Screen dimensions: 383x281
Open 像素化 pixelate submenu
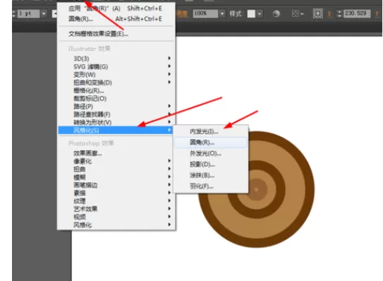tap(116, 161)
